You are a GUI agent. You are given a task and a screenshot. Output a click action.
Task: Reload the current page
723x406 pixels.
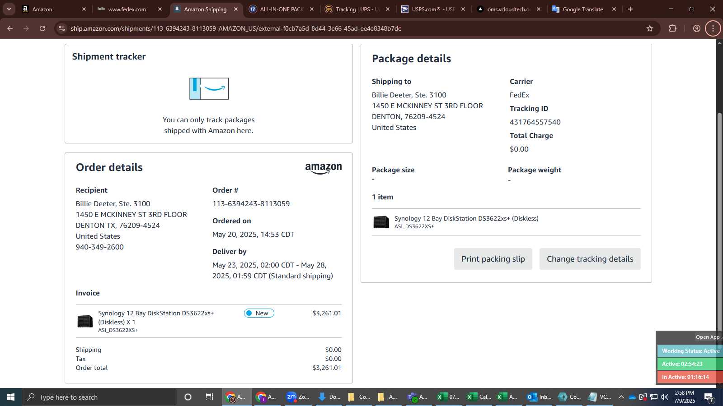(42, 28)
